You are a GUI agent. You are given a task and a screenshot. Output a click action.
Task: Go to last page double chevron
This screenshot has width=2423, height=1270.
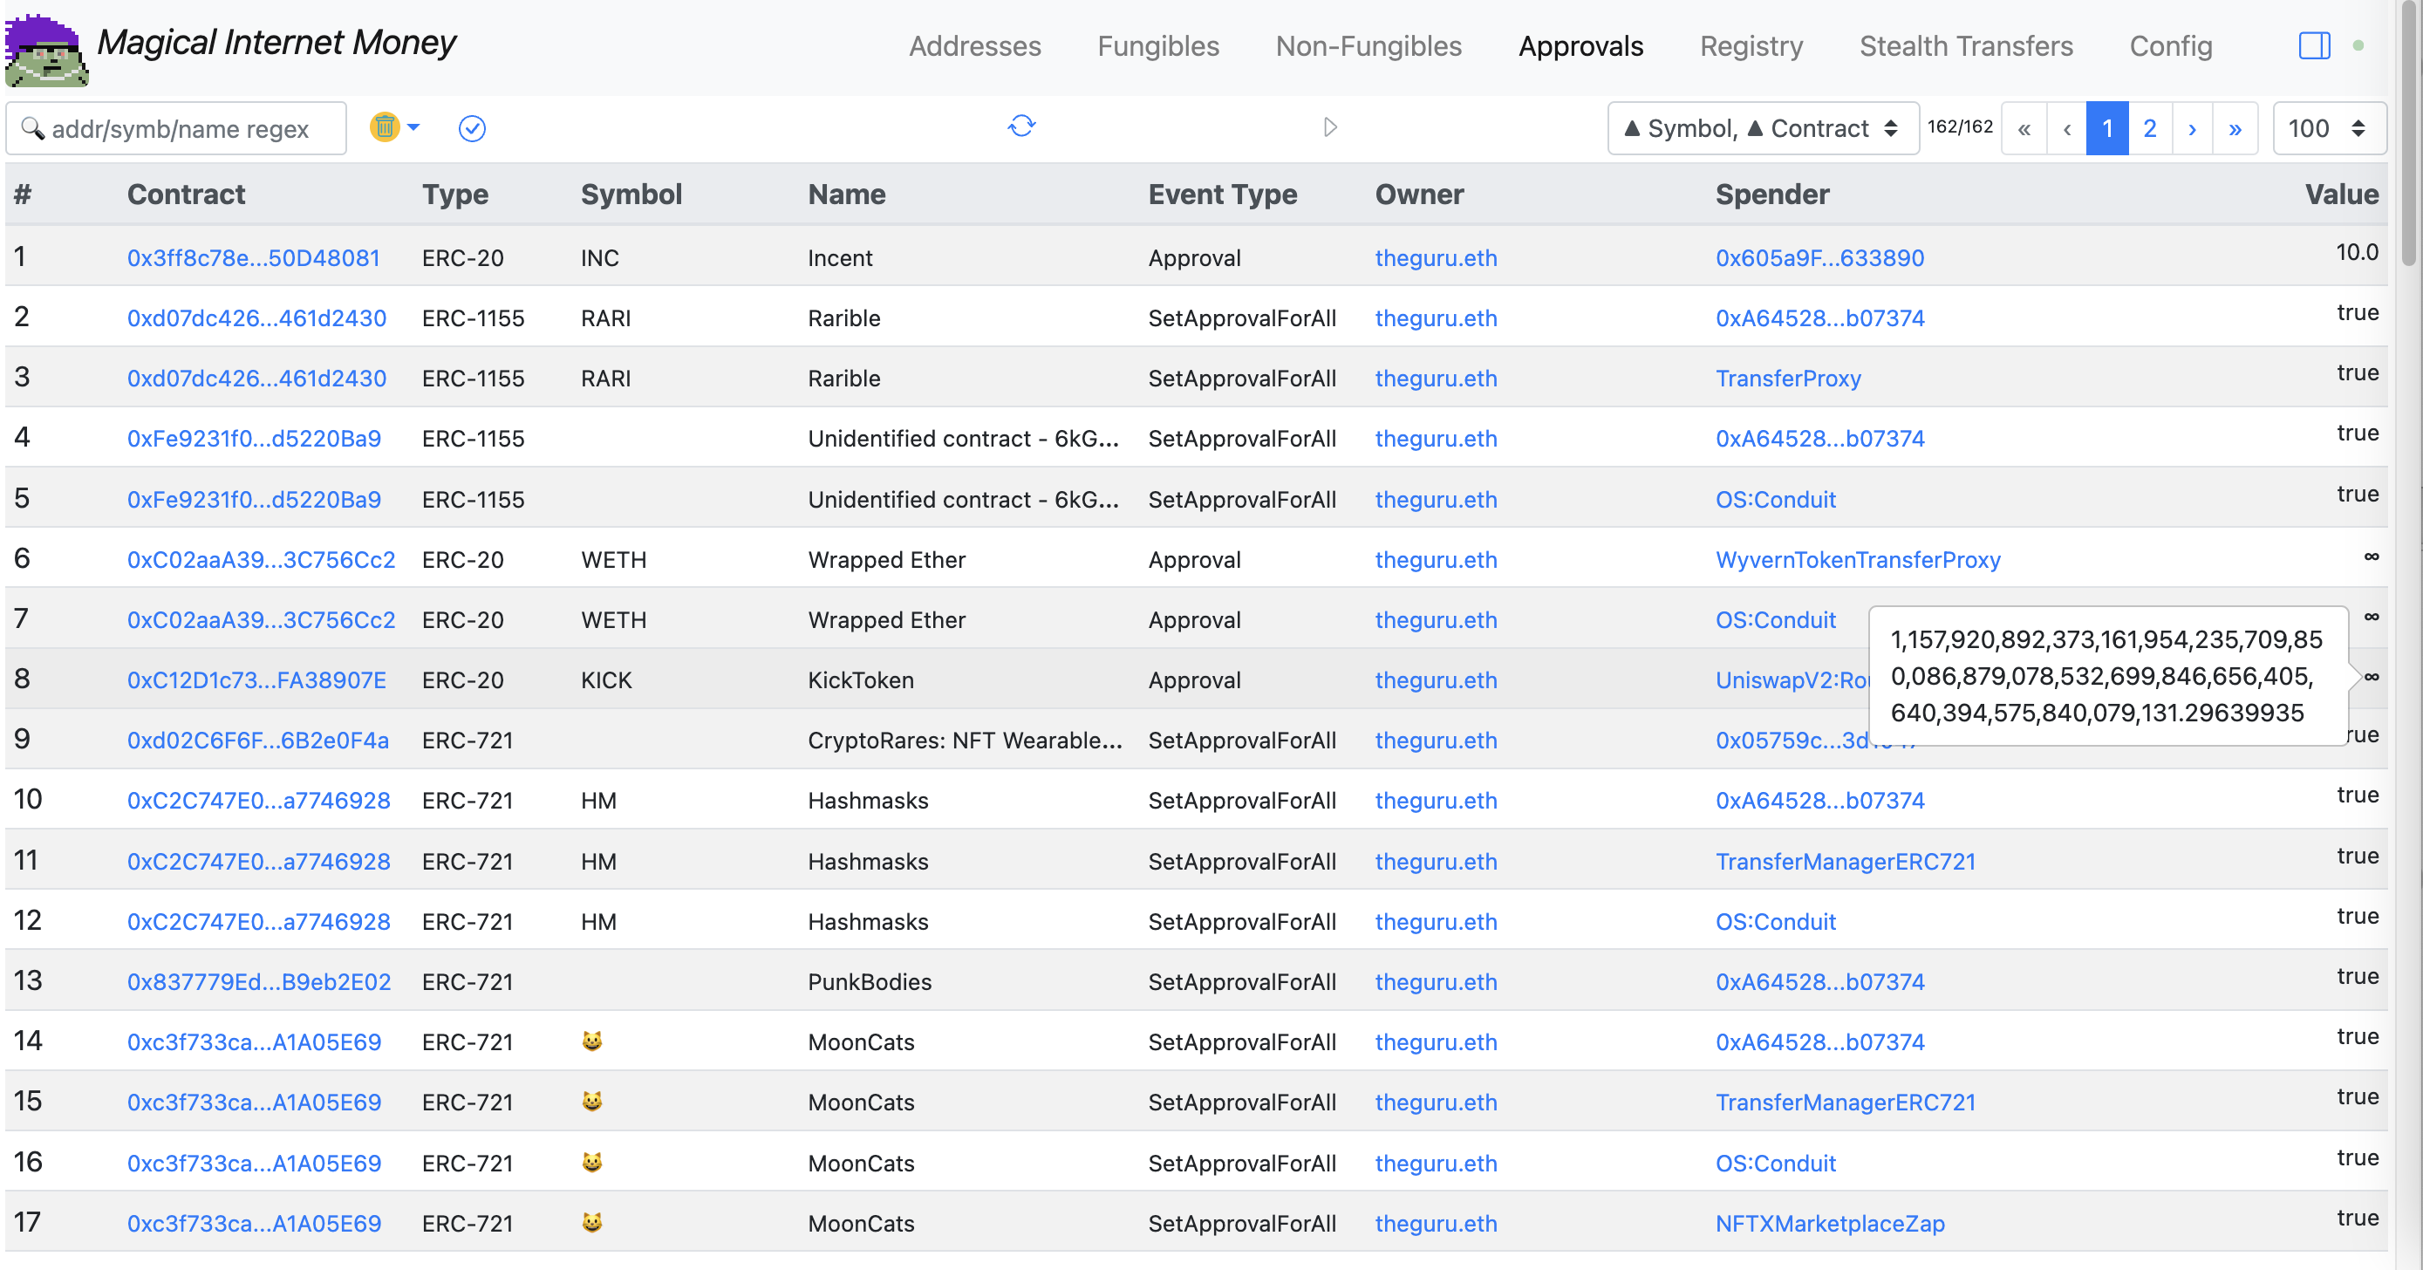pos(2234,128)
